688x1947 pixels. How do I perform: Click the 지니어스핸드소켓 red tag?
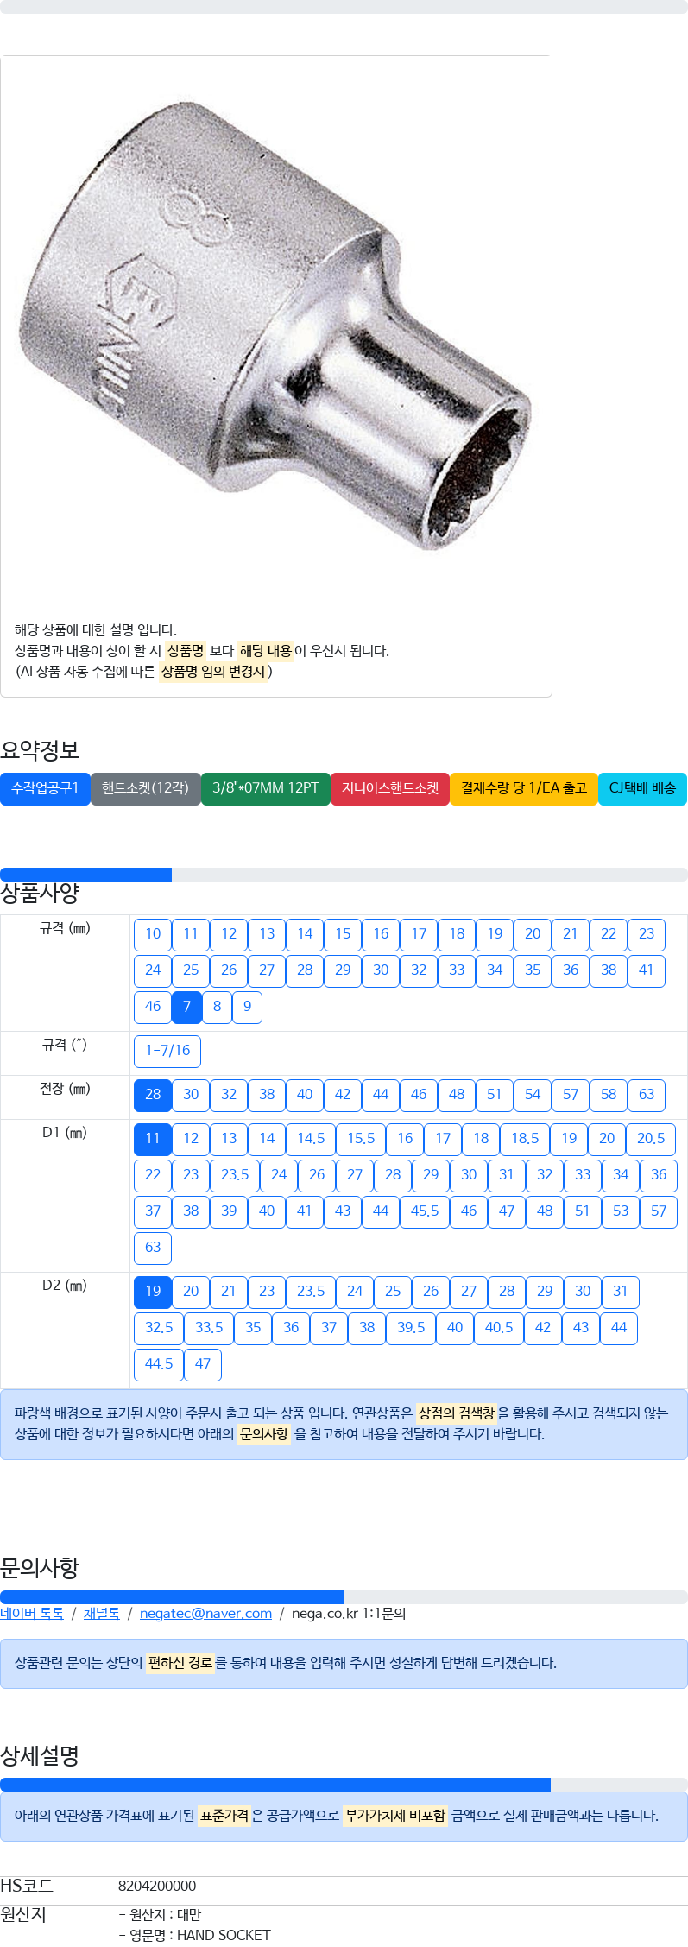pyautogui.click(x=390, y=788)
